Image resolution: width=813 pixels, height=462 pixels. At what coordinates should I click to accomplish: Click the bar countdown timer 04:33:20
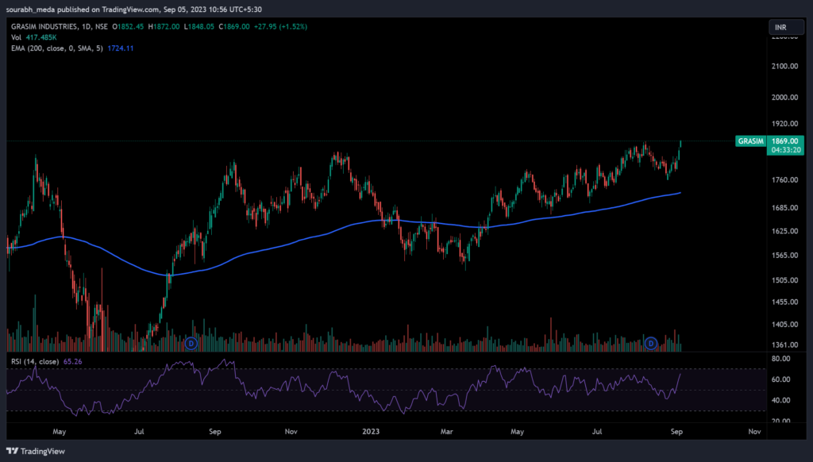coord(786,150)
